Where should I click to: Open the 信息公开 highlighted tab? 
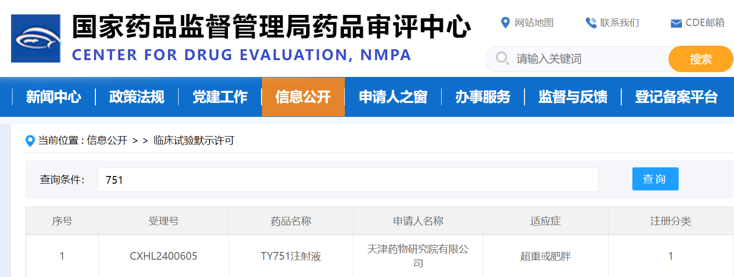(x=303, y=97)
